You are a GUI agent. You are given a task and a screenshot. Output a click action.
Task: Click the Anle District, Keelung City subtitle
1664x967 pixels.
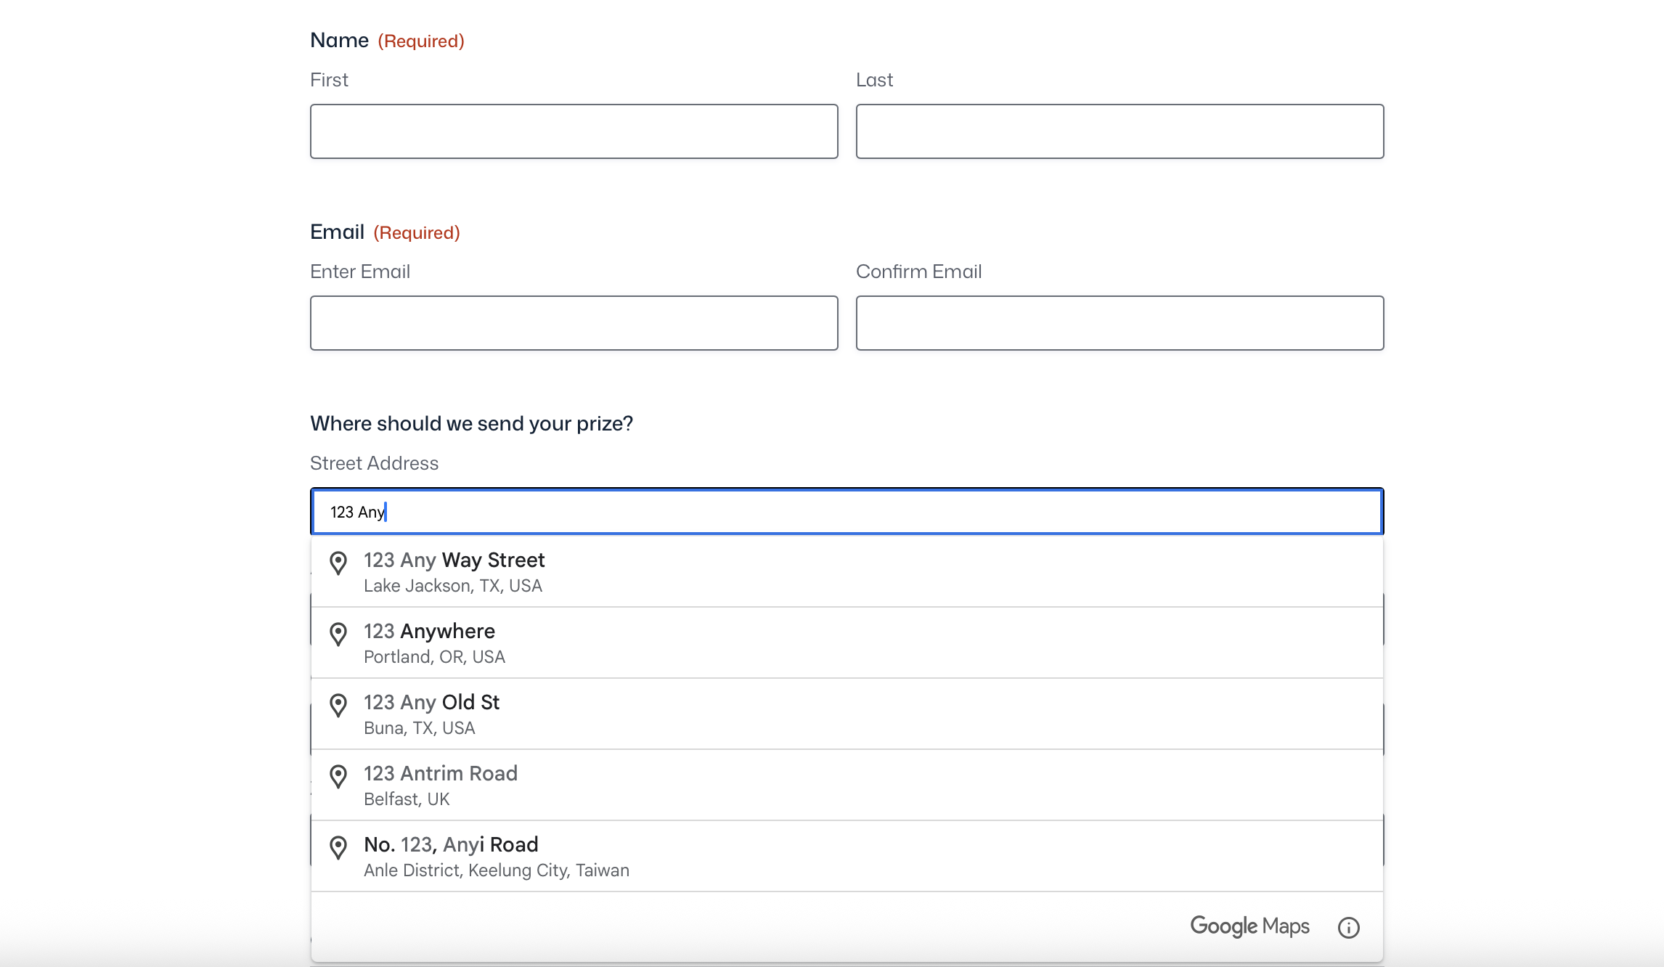(x=497, y=870)
